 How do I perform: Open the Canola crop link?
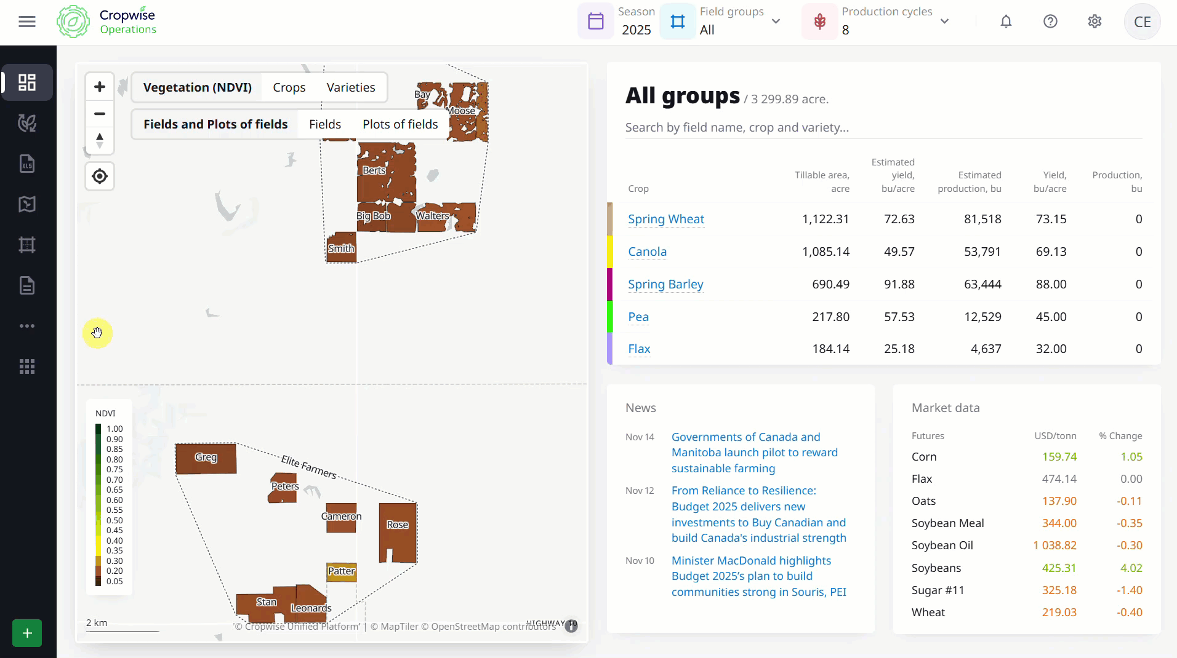(647, 252)
